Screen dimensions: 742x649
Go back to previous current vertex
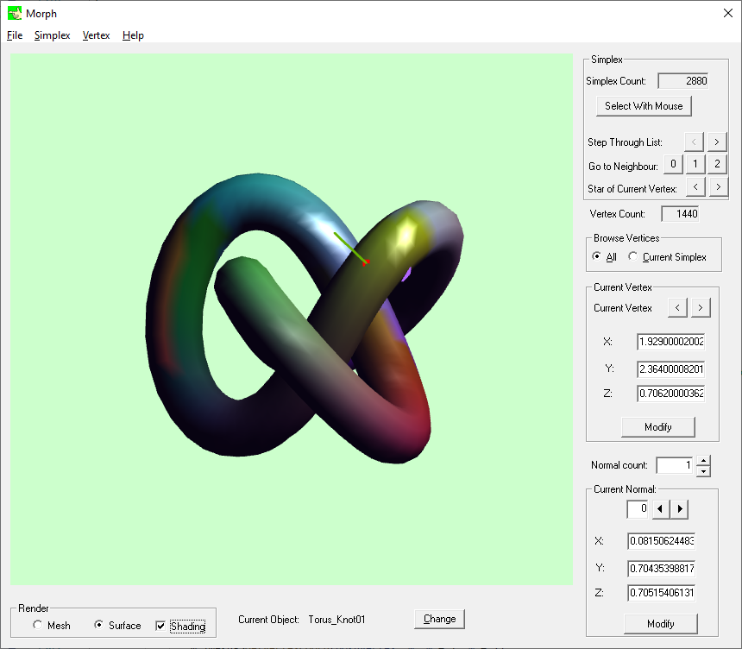pyautogui.click(x=679, y=307)
